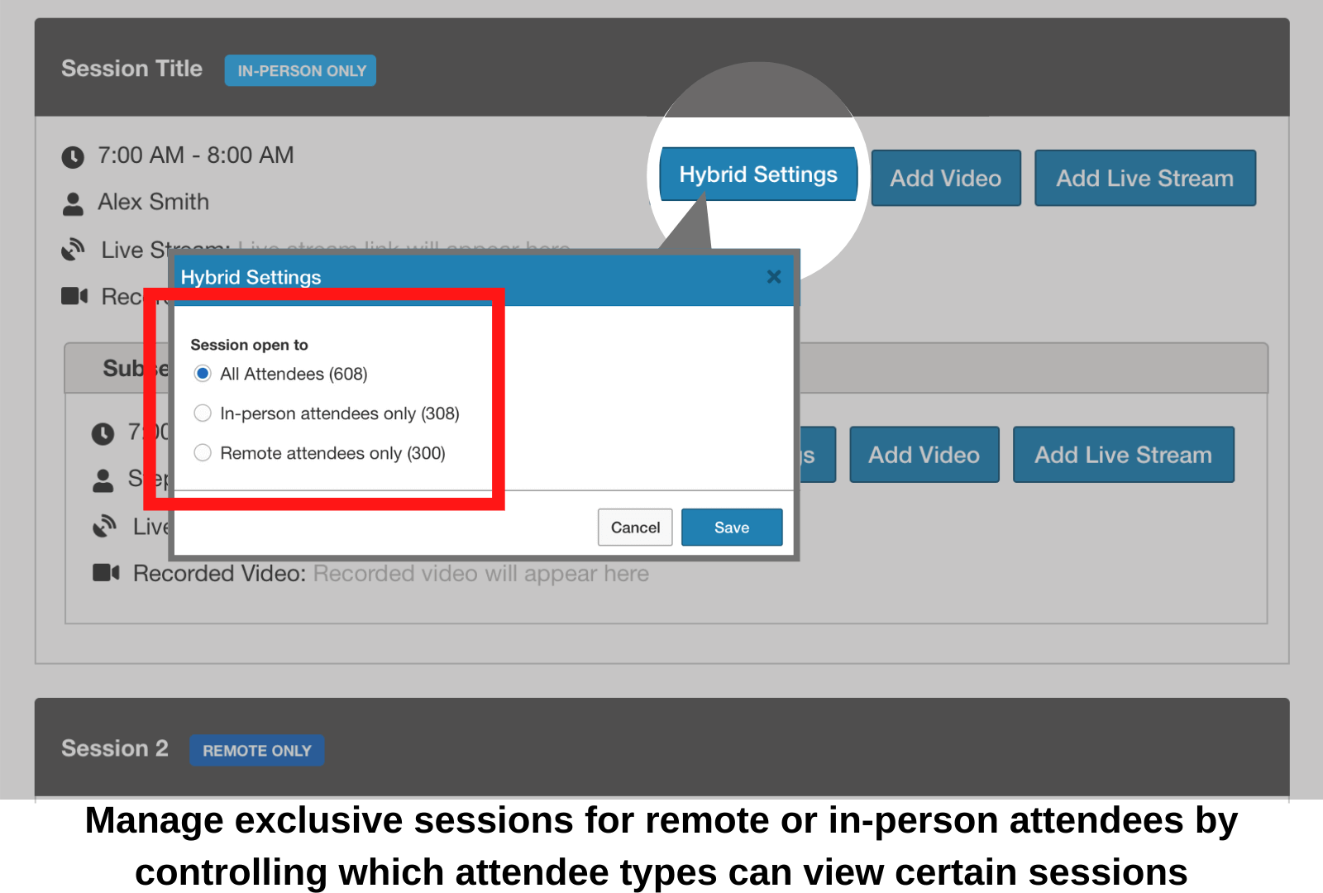Click the person icon next to Alex Smith
This screenshot has height=893, width=1323.
tap(73, 203)
